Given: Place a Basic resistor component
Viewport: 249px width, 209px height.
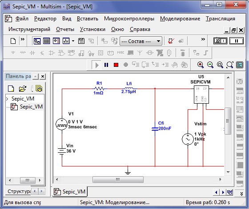Looking at the screenshot, I should (x=23, y=53).
